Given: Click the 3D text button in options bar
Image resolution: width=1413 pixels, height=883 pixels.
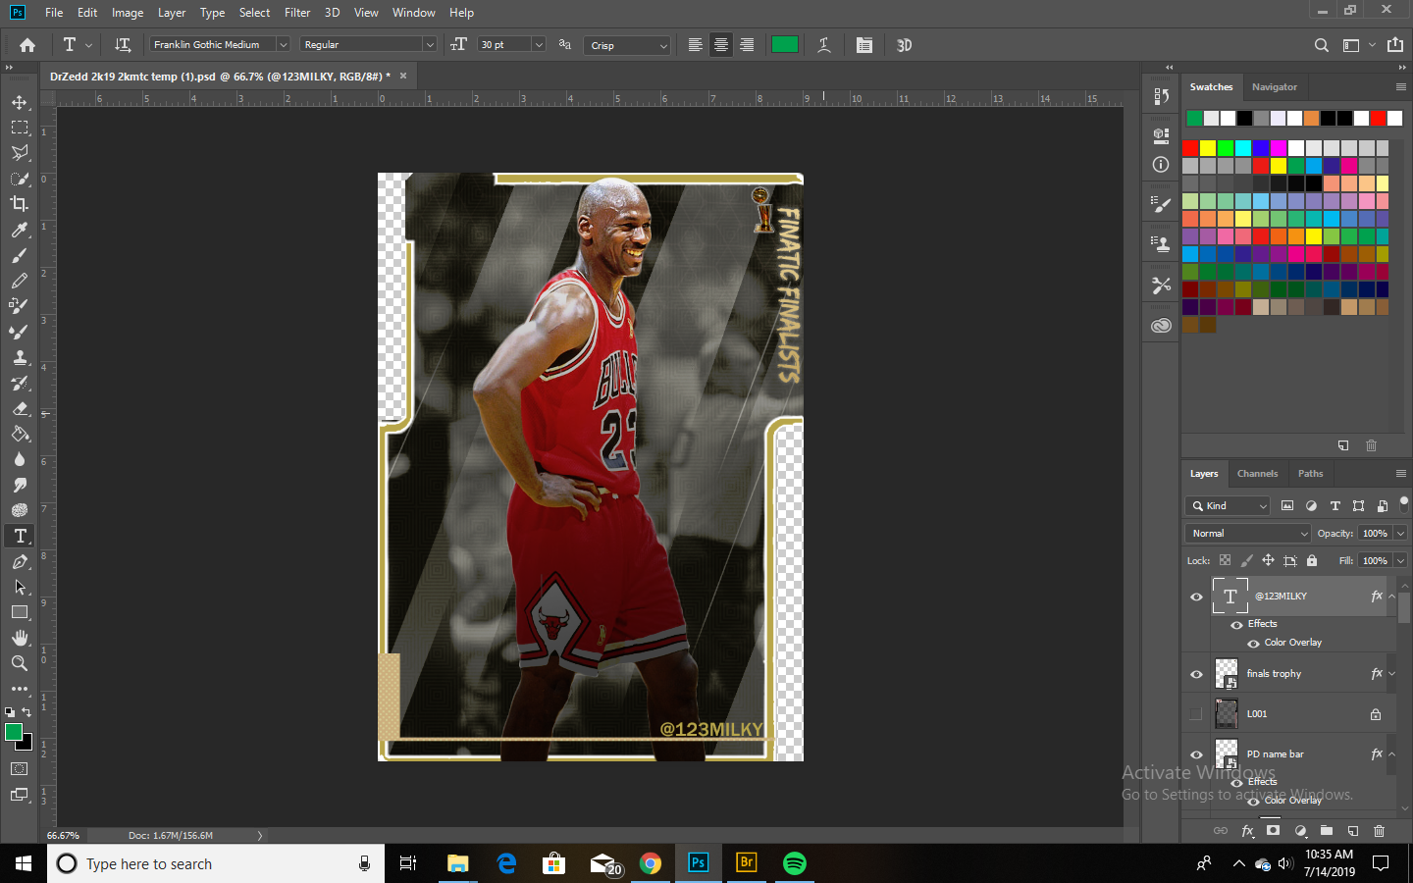Looking at the screenshot, I should coord(904,45).
